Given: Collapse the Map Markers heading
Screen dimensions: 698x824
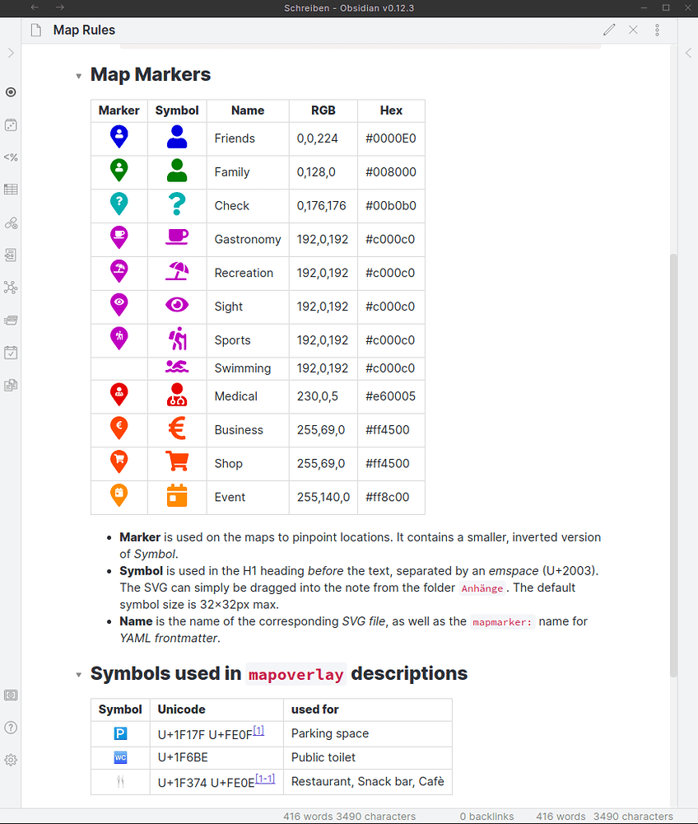Looking at the screenshot, I should pyautogui.click(x=78, y=74).
